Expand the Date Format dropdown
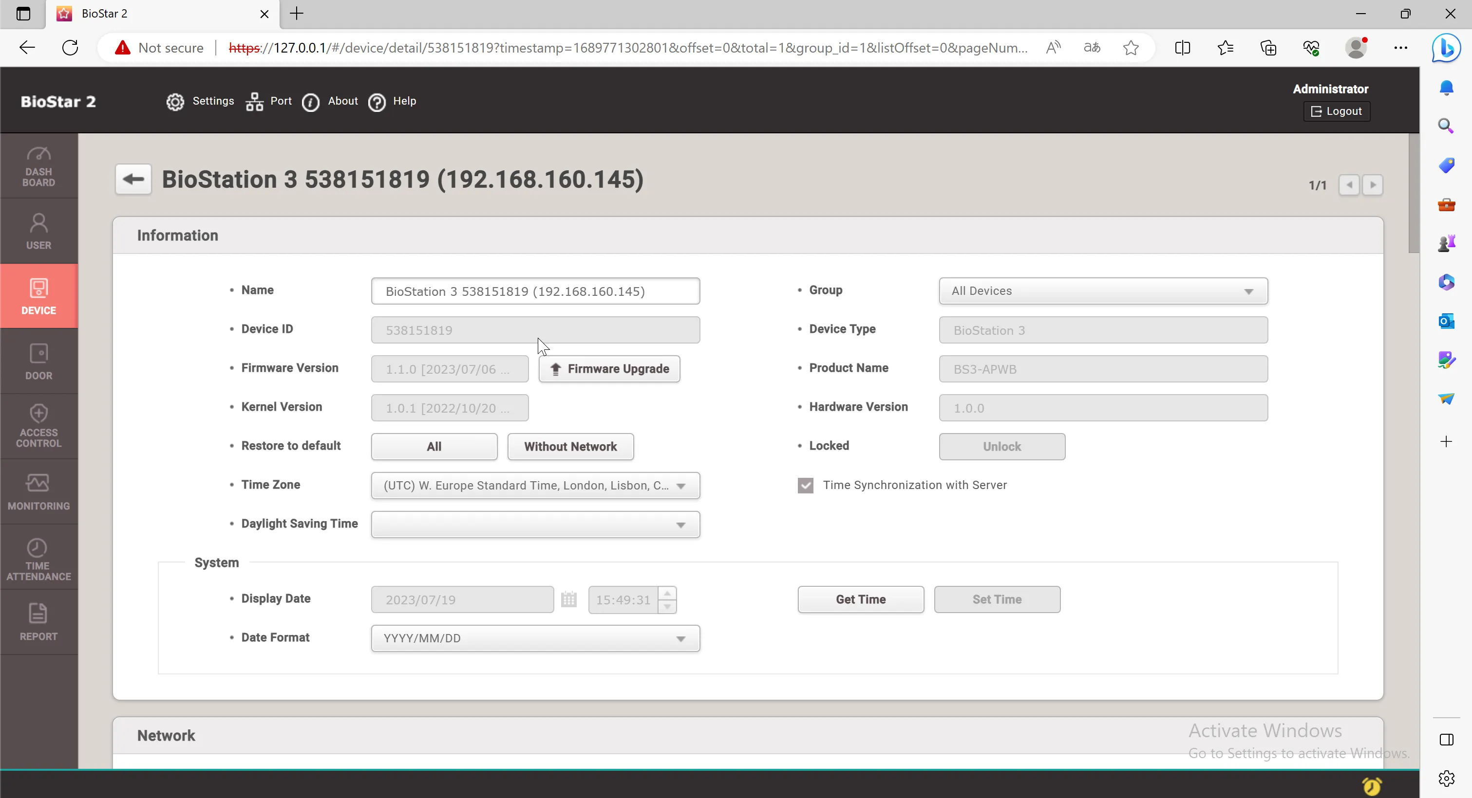The height and width of the screenshot is (798, 1472). click(x=535, y=638)
